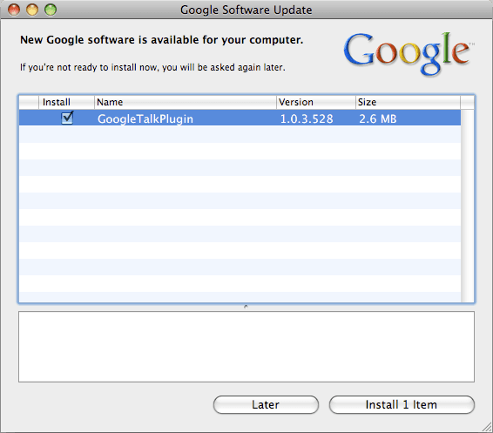Click the Install column header
Image resolution: width=493 pixels, height=433 pixels.
tap(66, 102)
